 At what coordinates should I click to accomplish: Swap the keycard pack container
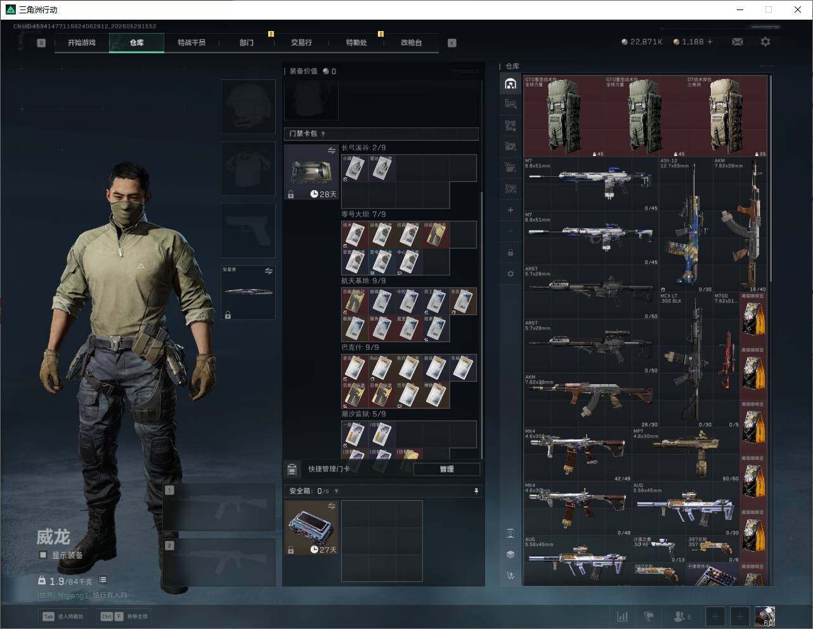pyautogui.click(x=331, y=151)
